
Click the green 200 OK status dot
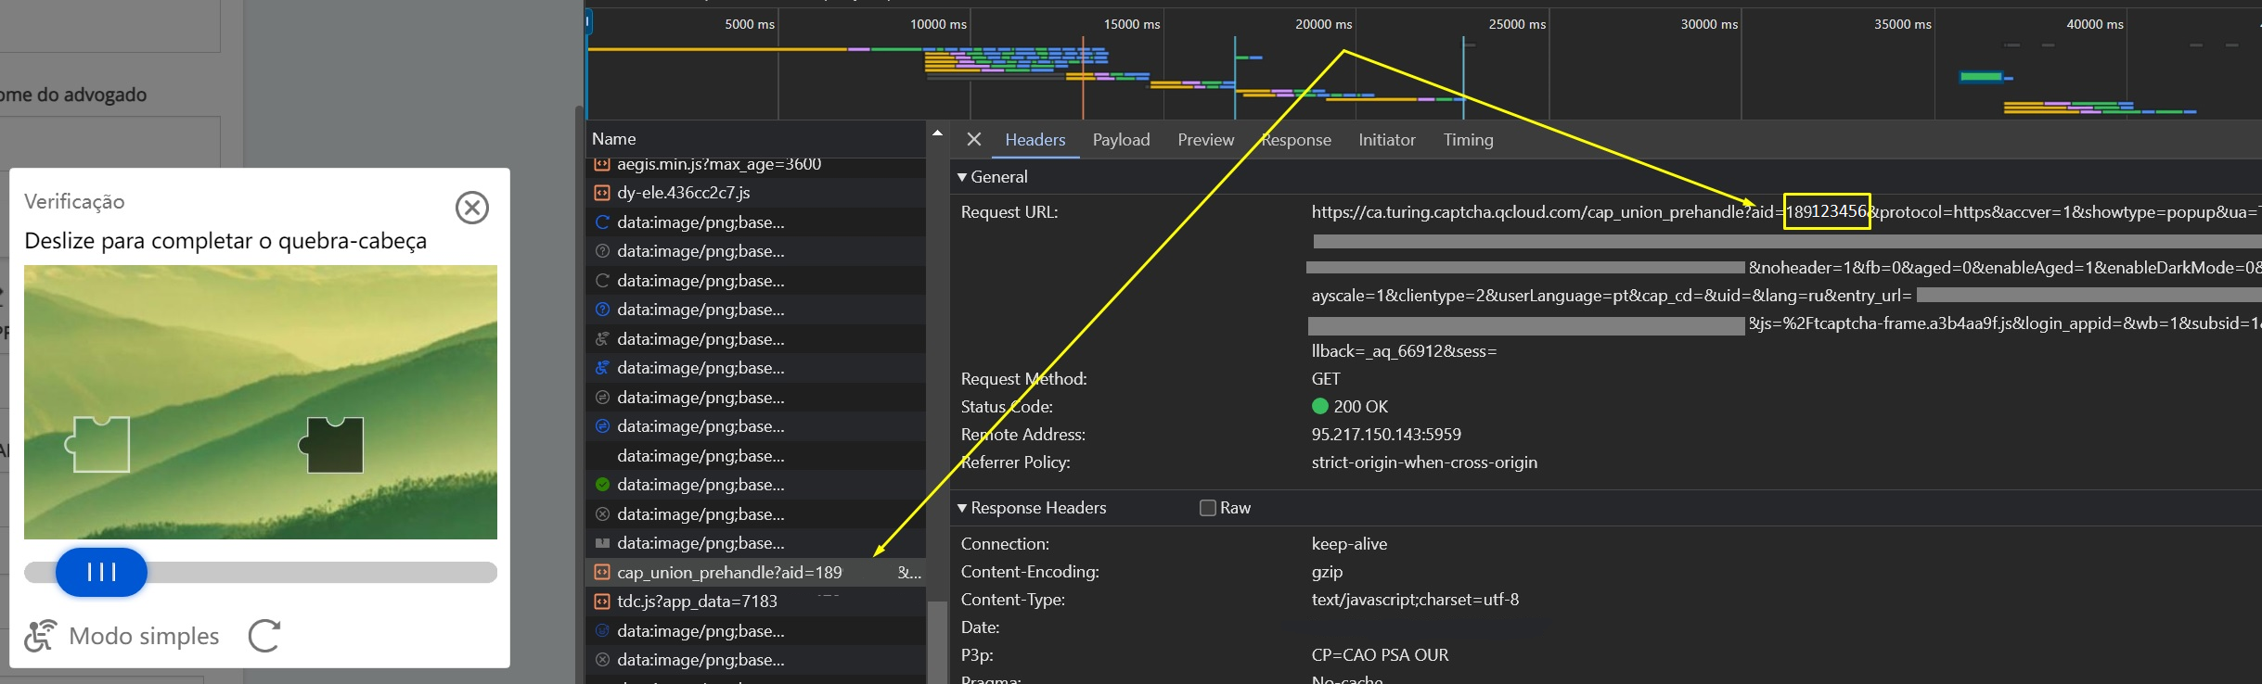click(1319, 406)
